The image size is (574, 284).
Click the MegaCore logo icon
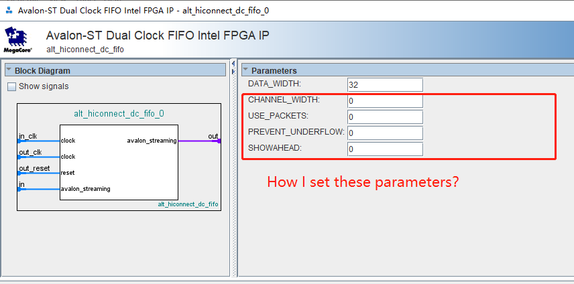(x=17, y=40)
